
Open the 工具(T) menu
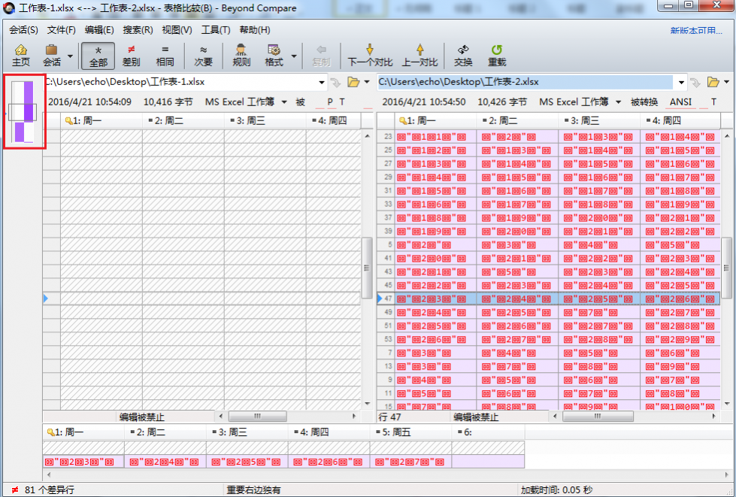pos(215,30)
